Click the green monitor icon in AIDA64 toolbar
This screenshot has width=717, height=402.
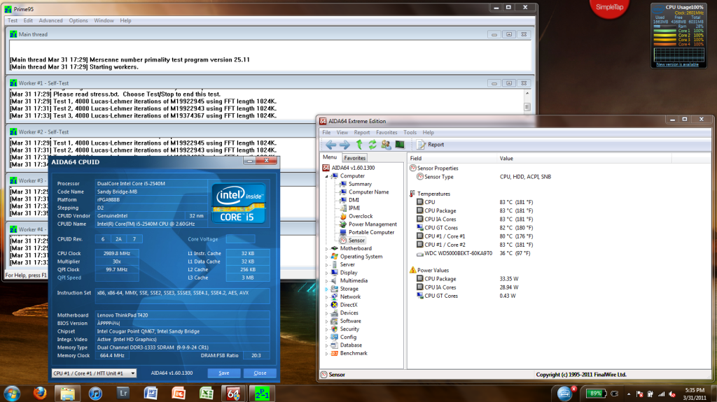tap(400, 144)
